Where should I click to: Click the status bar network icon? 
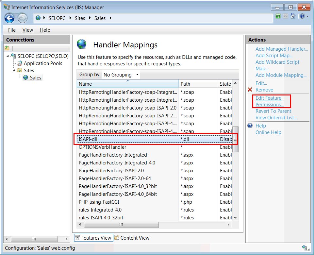[305, 247]
